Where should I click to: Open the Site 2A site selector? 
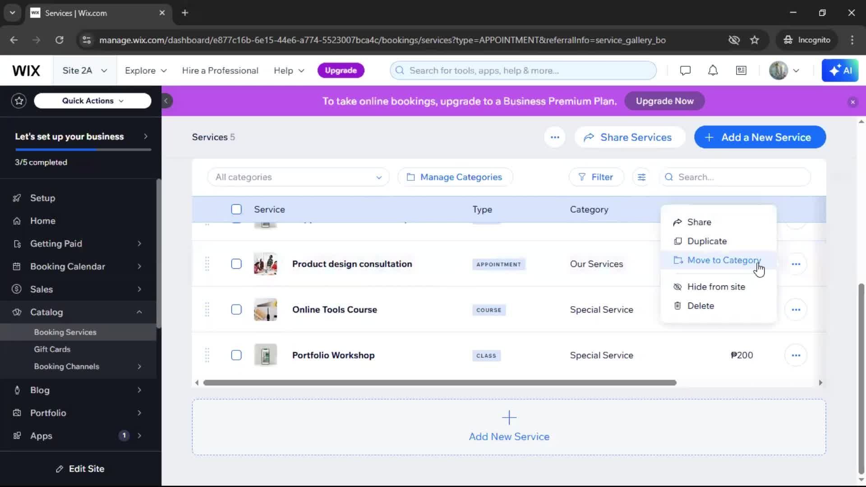(x=85, y=70)
